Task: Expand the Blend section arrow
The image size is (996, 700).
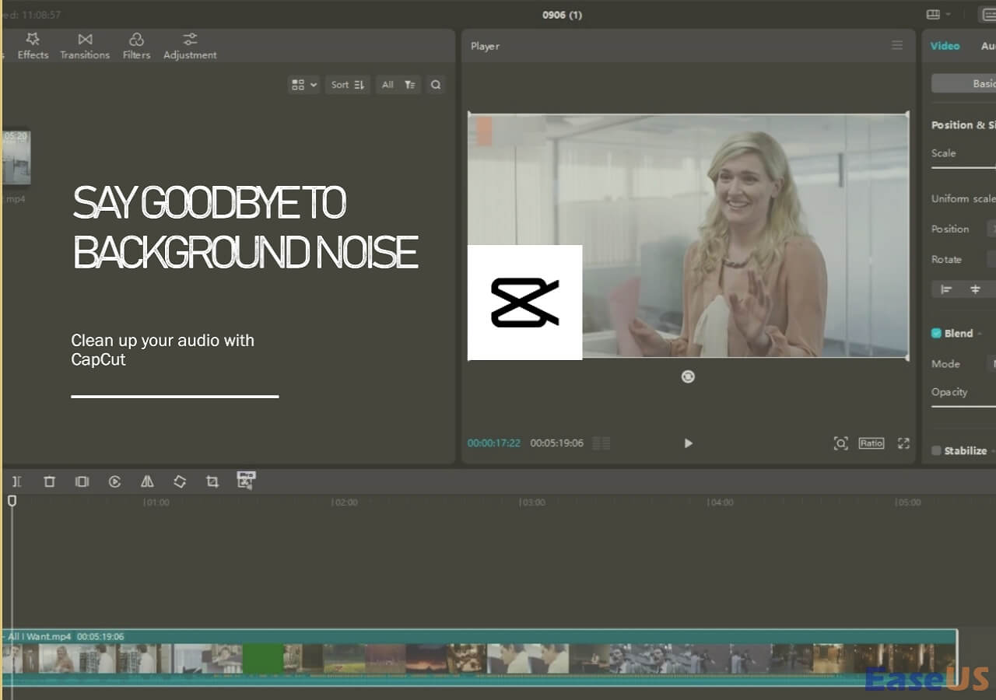Action: click(x=980, y=334)
